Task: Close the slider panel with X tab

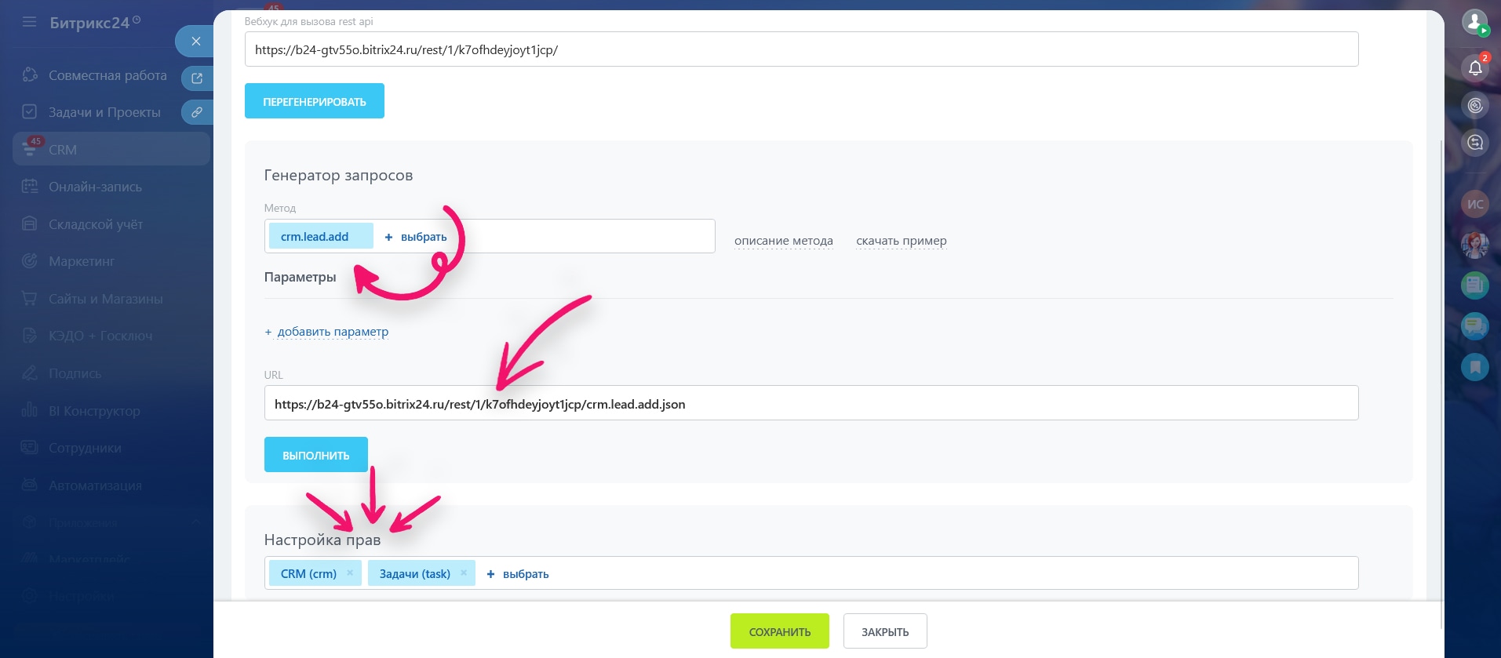Action: (x=195, y=42)
